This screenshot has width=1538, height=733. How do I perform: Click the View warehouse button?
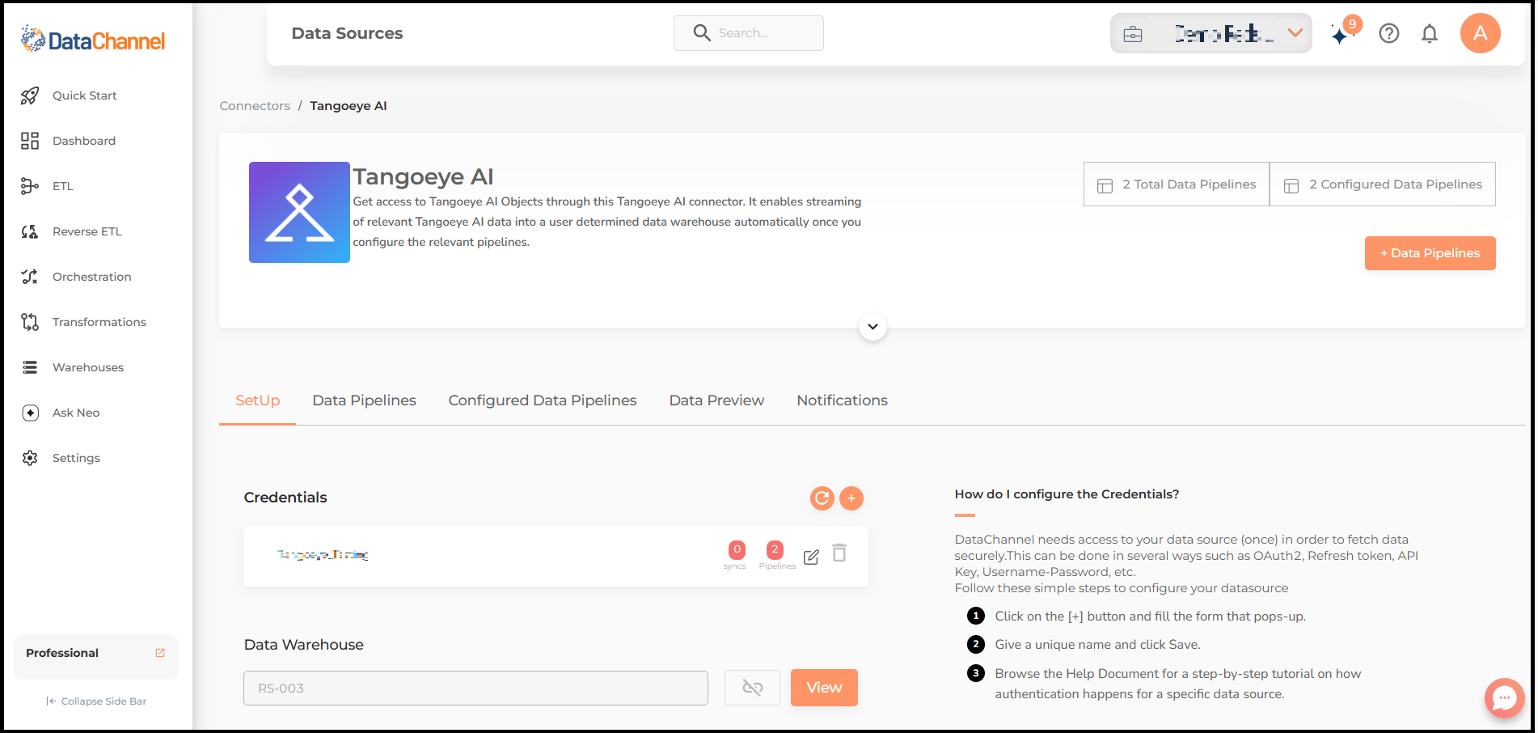(x=824, y=688)
